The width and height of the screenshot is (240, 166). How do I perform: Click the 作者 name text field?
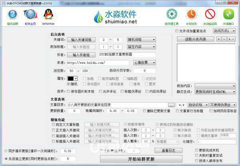[x=127, y=55]
